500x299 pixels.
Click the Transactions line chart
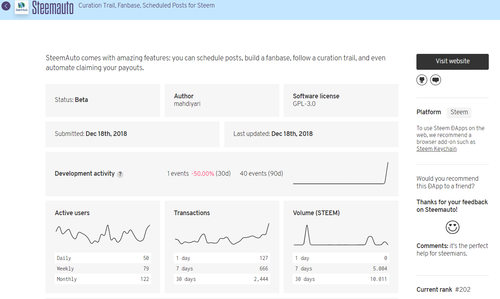222,234
